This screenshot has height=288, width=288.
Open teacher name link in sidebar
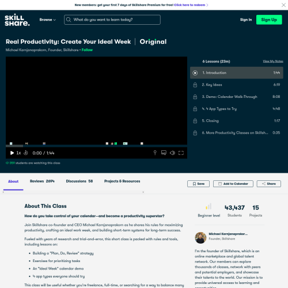(x=228, y=234)
